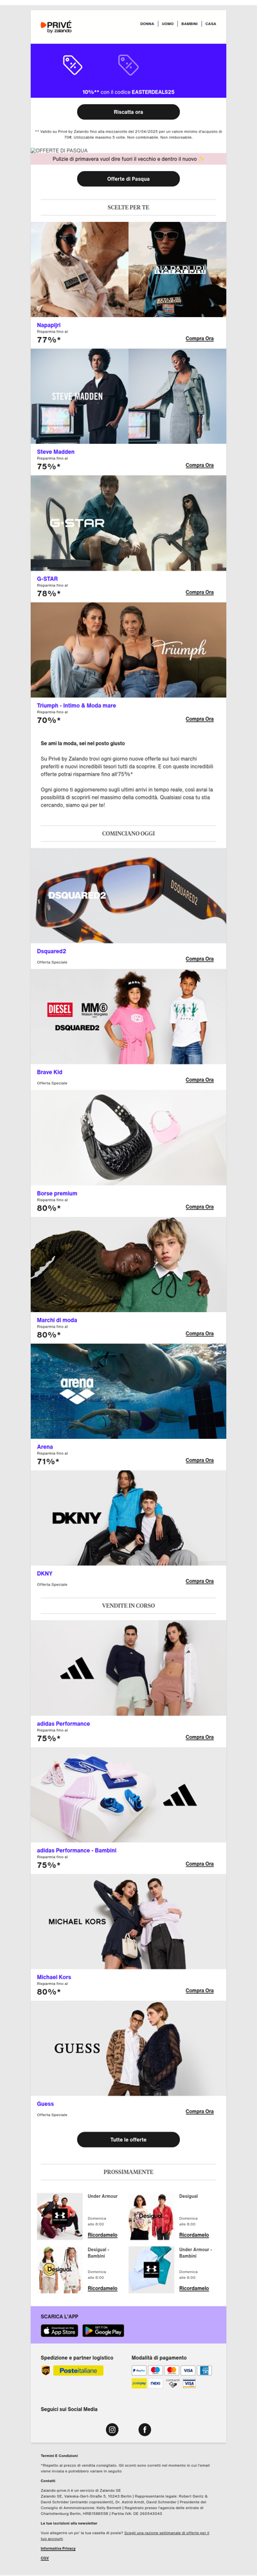Open the G-STAR campaign image
The height and width of the screenshot is (2576, 257).
tap(128, 523)
